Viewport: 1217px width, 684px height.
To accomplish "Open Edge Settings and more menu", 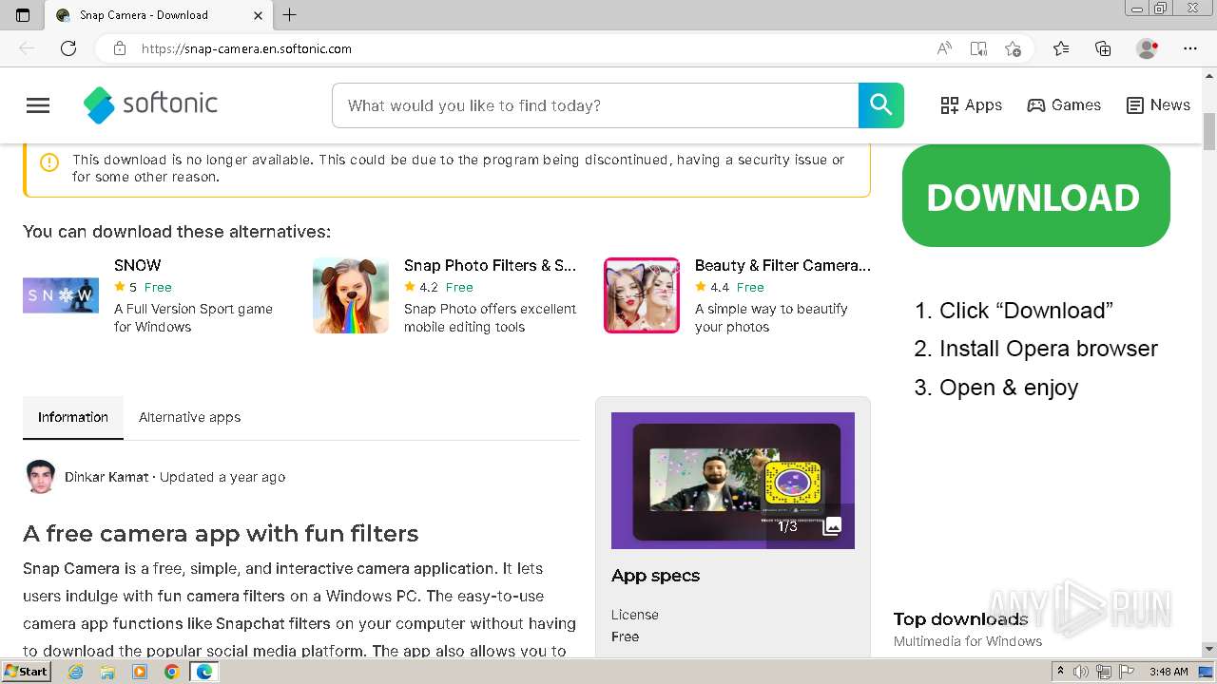I will pyautogui.click(x=1190, y=48).
